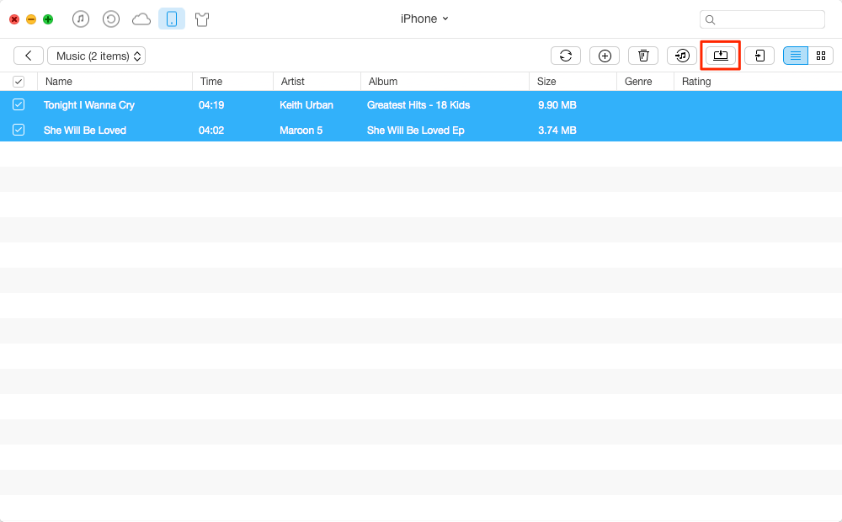
Task: Toggle the select-all header checkbox
Action: 19,82
